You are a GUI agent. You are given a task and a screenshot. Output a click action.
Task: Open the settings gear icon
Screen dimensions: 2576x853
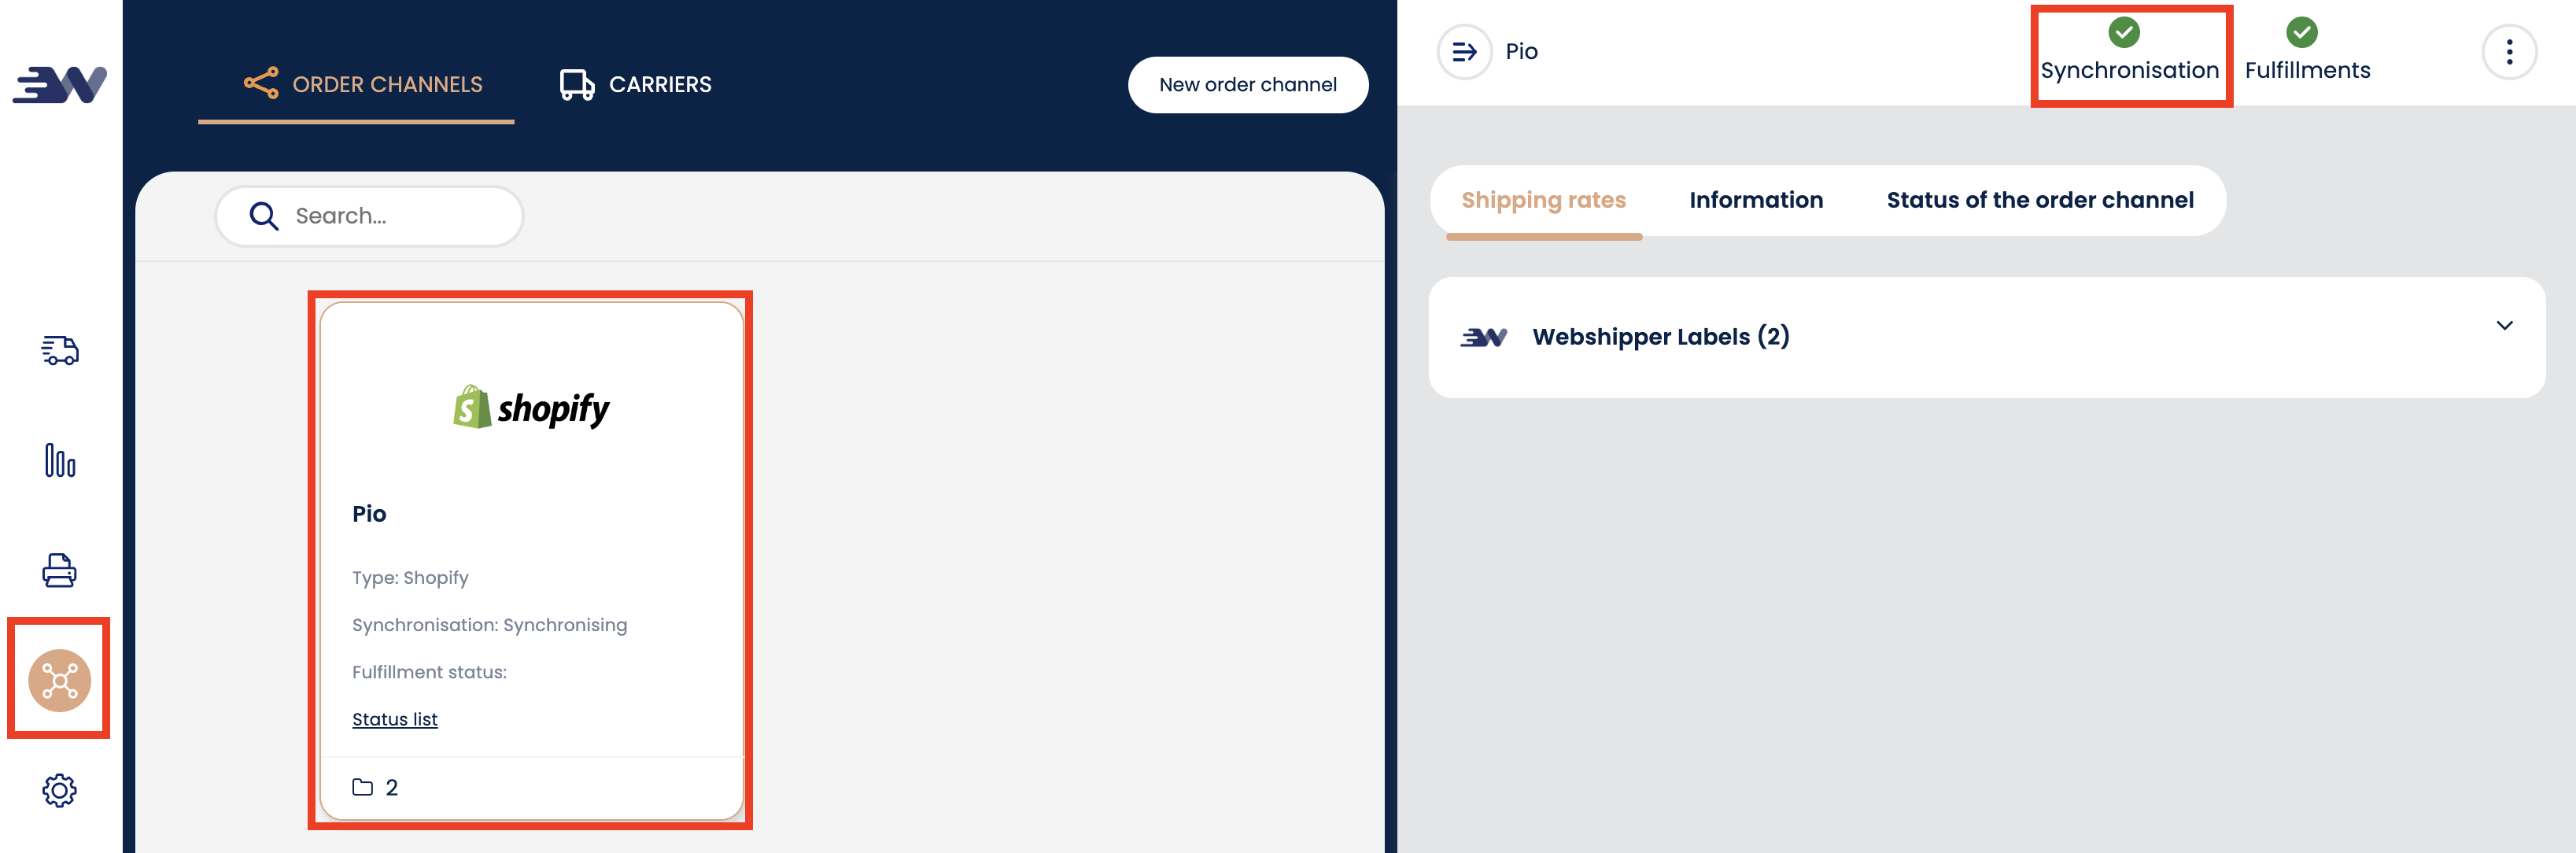[x=60, y=790]
